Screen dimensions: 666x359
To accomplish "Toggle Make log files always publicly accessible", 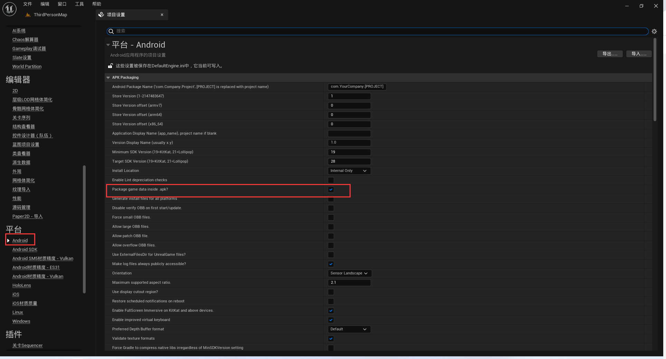I will pos(331,264).
